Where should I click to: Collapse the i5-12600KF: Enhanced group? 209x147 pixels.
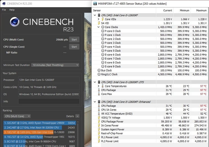pyautogui.click(x=95, y=102)
